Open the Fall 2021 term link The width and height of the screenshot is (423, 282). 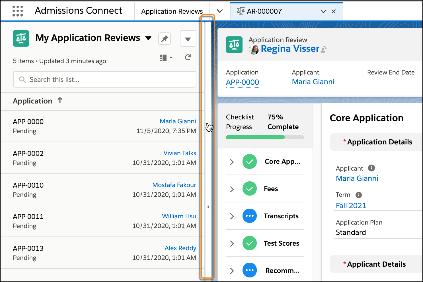(x=351, y=206)
